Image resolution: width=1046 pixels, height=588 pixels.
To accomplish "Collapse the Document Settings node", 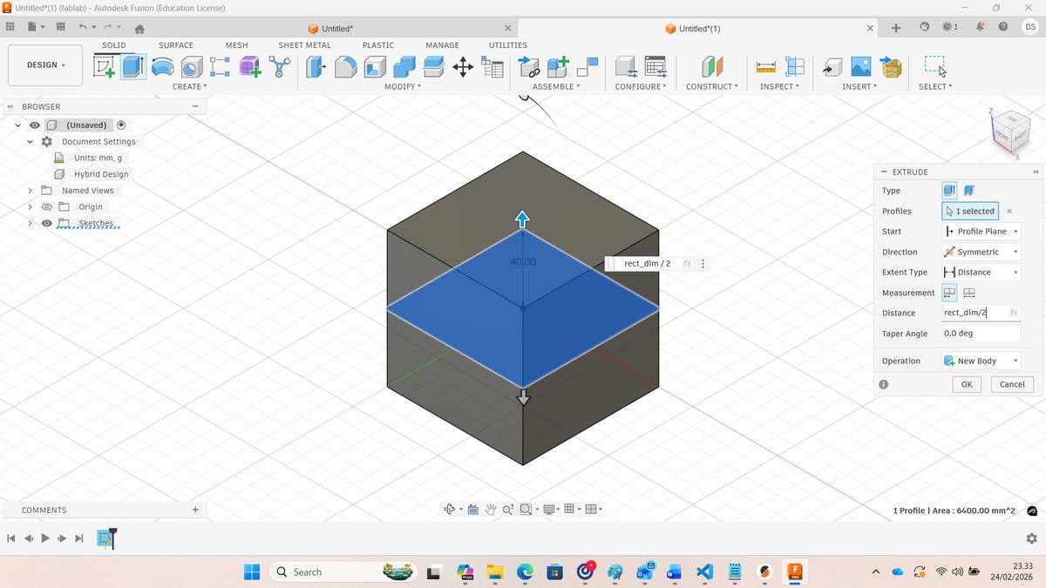I will click(x=30, y=141).
